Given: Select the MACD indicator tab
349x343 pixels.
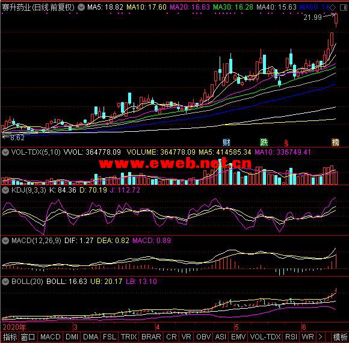Looking at the screenshot, I should 51,337.
